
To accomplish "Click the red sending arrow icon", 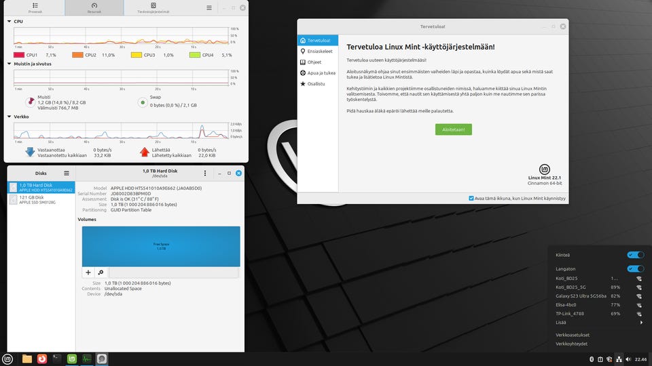I will pos(144,152).
